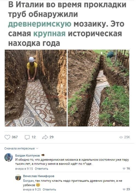Viewport: 138px width, 193px height.
Task: Open post comments via speech bubble icon
Action: [x=27, y=137]
